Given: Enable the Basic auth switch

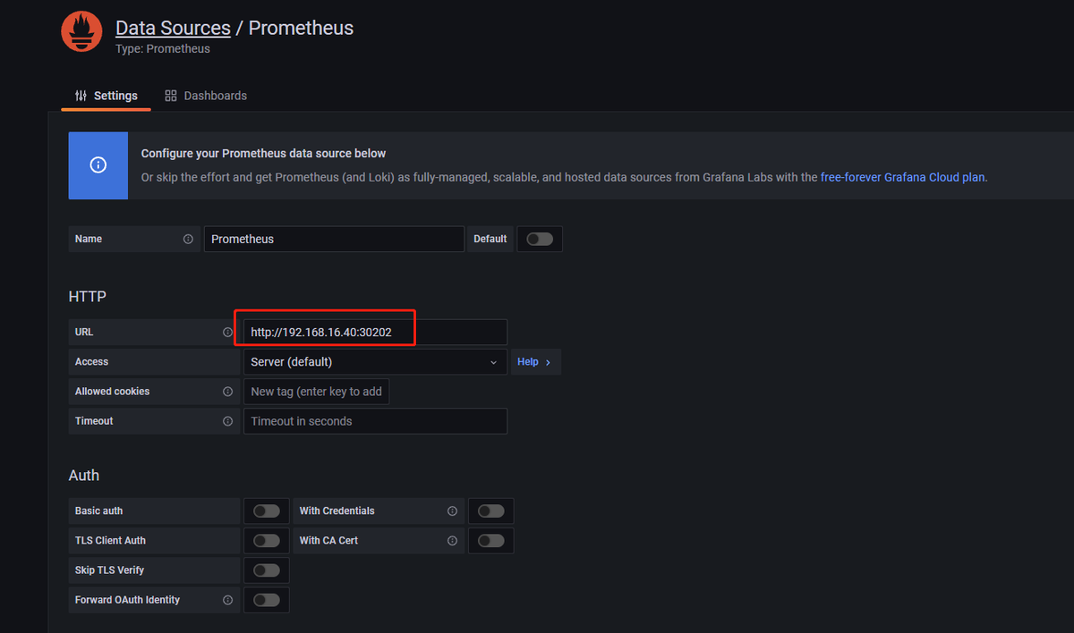Looking at the screenshot, I should tap(267, 511).
